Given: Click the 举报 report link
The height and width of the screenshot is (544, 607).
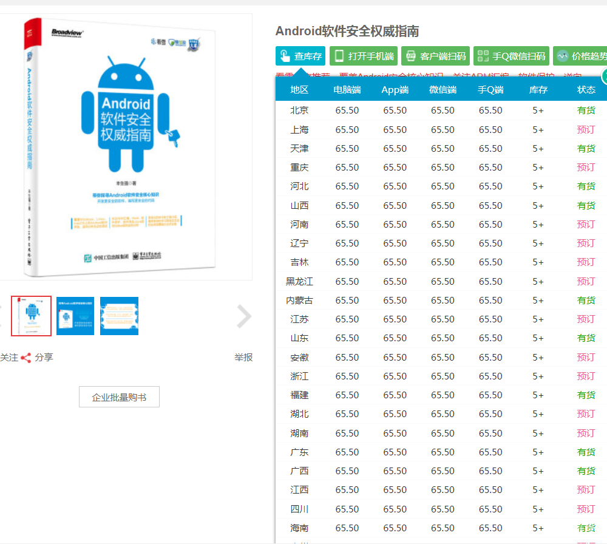Looking at the screenshot, I should (x=243, y=358).
